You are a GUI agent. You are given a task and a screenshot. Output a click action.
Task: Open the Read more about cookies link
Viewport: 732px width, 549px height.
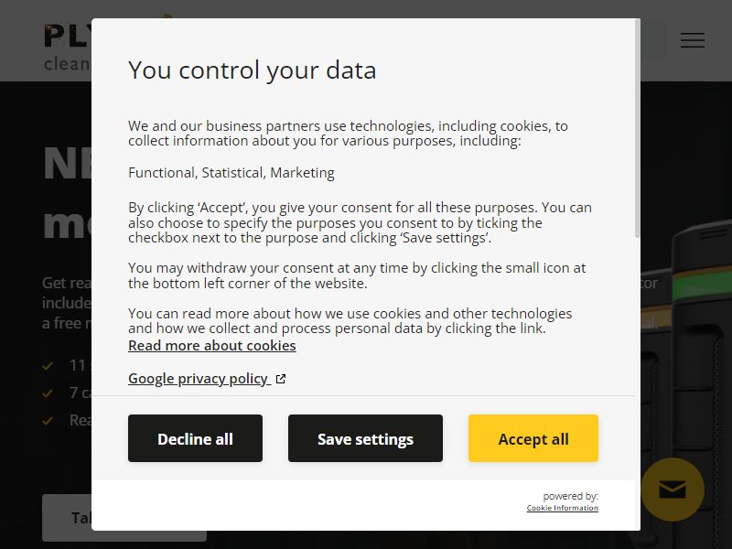coord(212,346)
